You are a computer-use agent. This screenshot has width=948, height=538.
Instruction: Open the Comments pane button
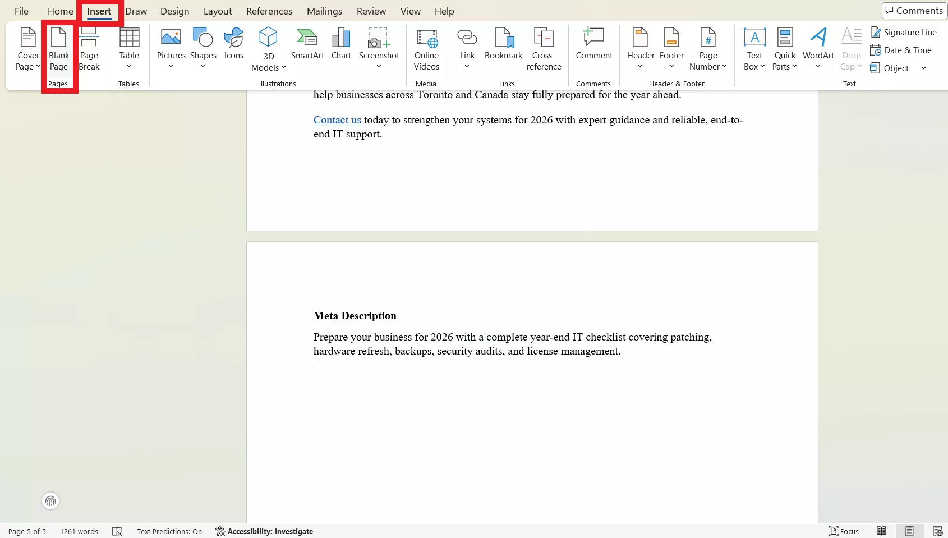[x=914, y=11]
